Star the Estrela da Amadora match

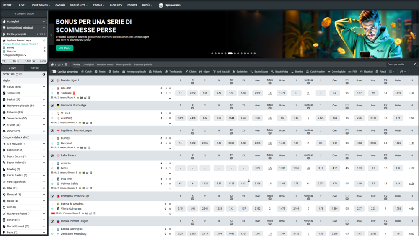pos(52,209)
